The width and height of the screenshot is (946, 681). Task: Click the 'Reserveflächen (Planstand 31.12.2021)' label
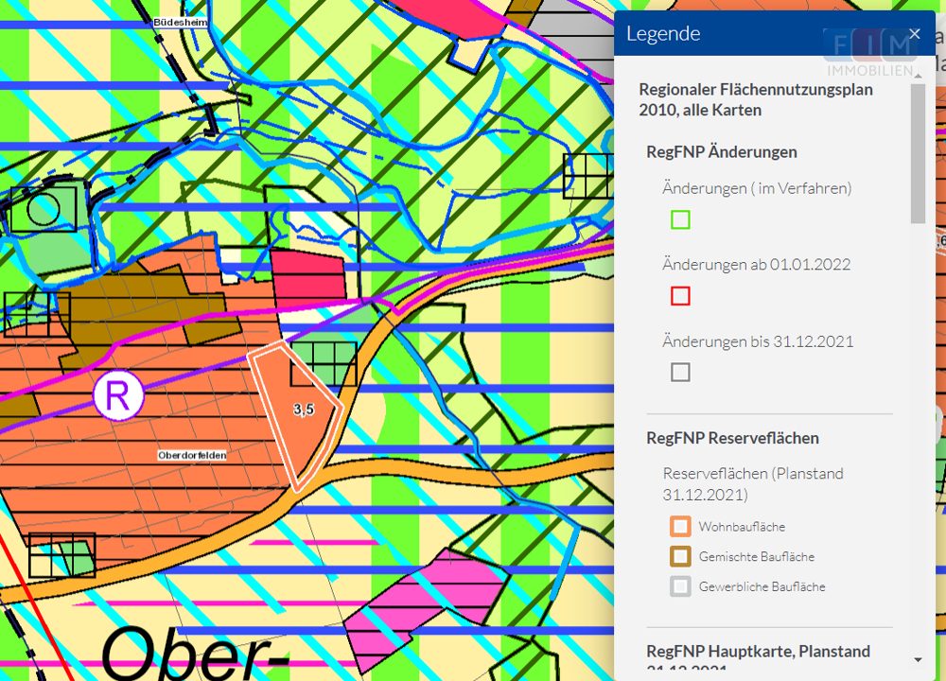click(x=753, y=483)
